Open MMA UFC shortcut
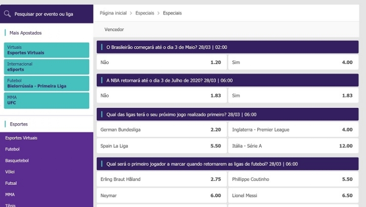The image size is (366, 207). point(47,101)
